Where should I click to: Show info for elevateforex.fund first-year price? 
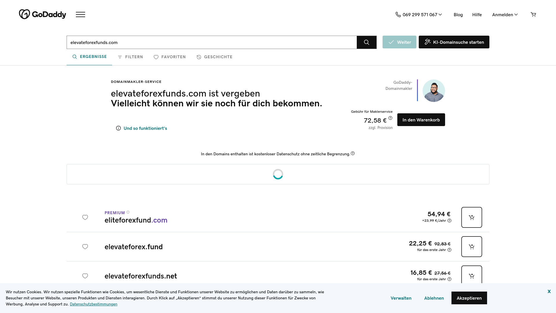449,250
